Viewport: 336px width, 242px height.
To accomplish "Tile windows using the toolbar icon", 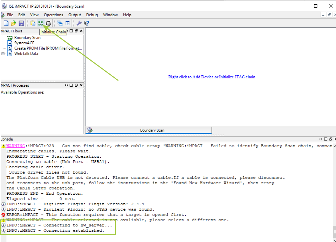I will click(x=67, y=23).
